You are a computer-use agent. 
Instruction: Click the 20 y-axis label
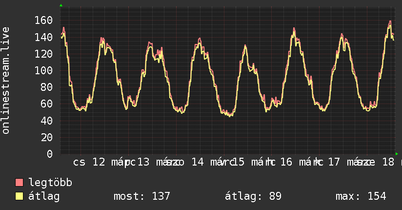[47, 137]
